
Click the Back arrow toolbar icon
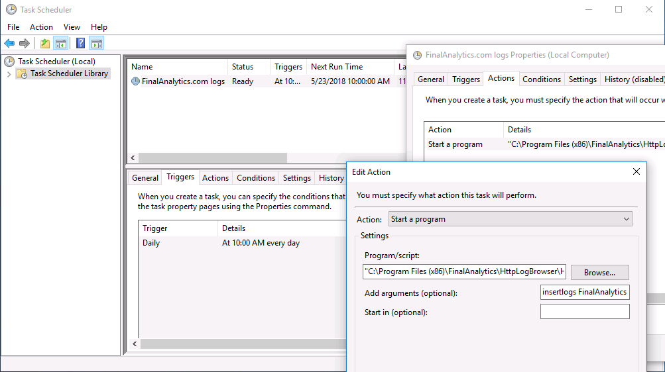click(9, 43)
